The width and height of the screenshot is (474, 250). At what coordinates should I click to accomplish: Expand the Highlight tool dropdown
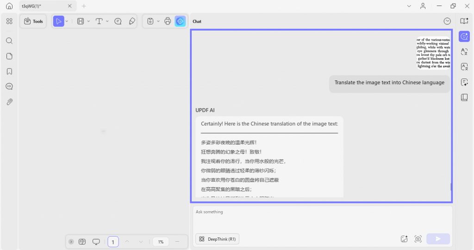tap(88, 21)
